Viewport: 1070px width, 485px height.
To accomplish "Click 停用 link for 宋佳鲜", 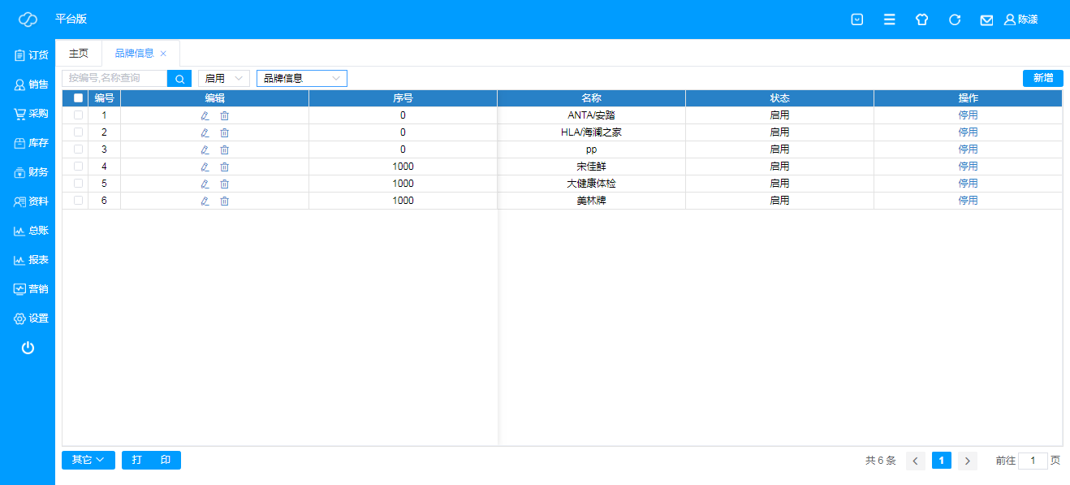I will pos(968,166).
